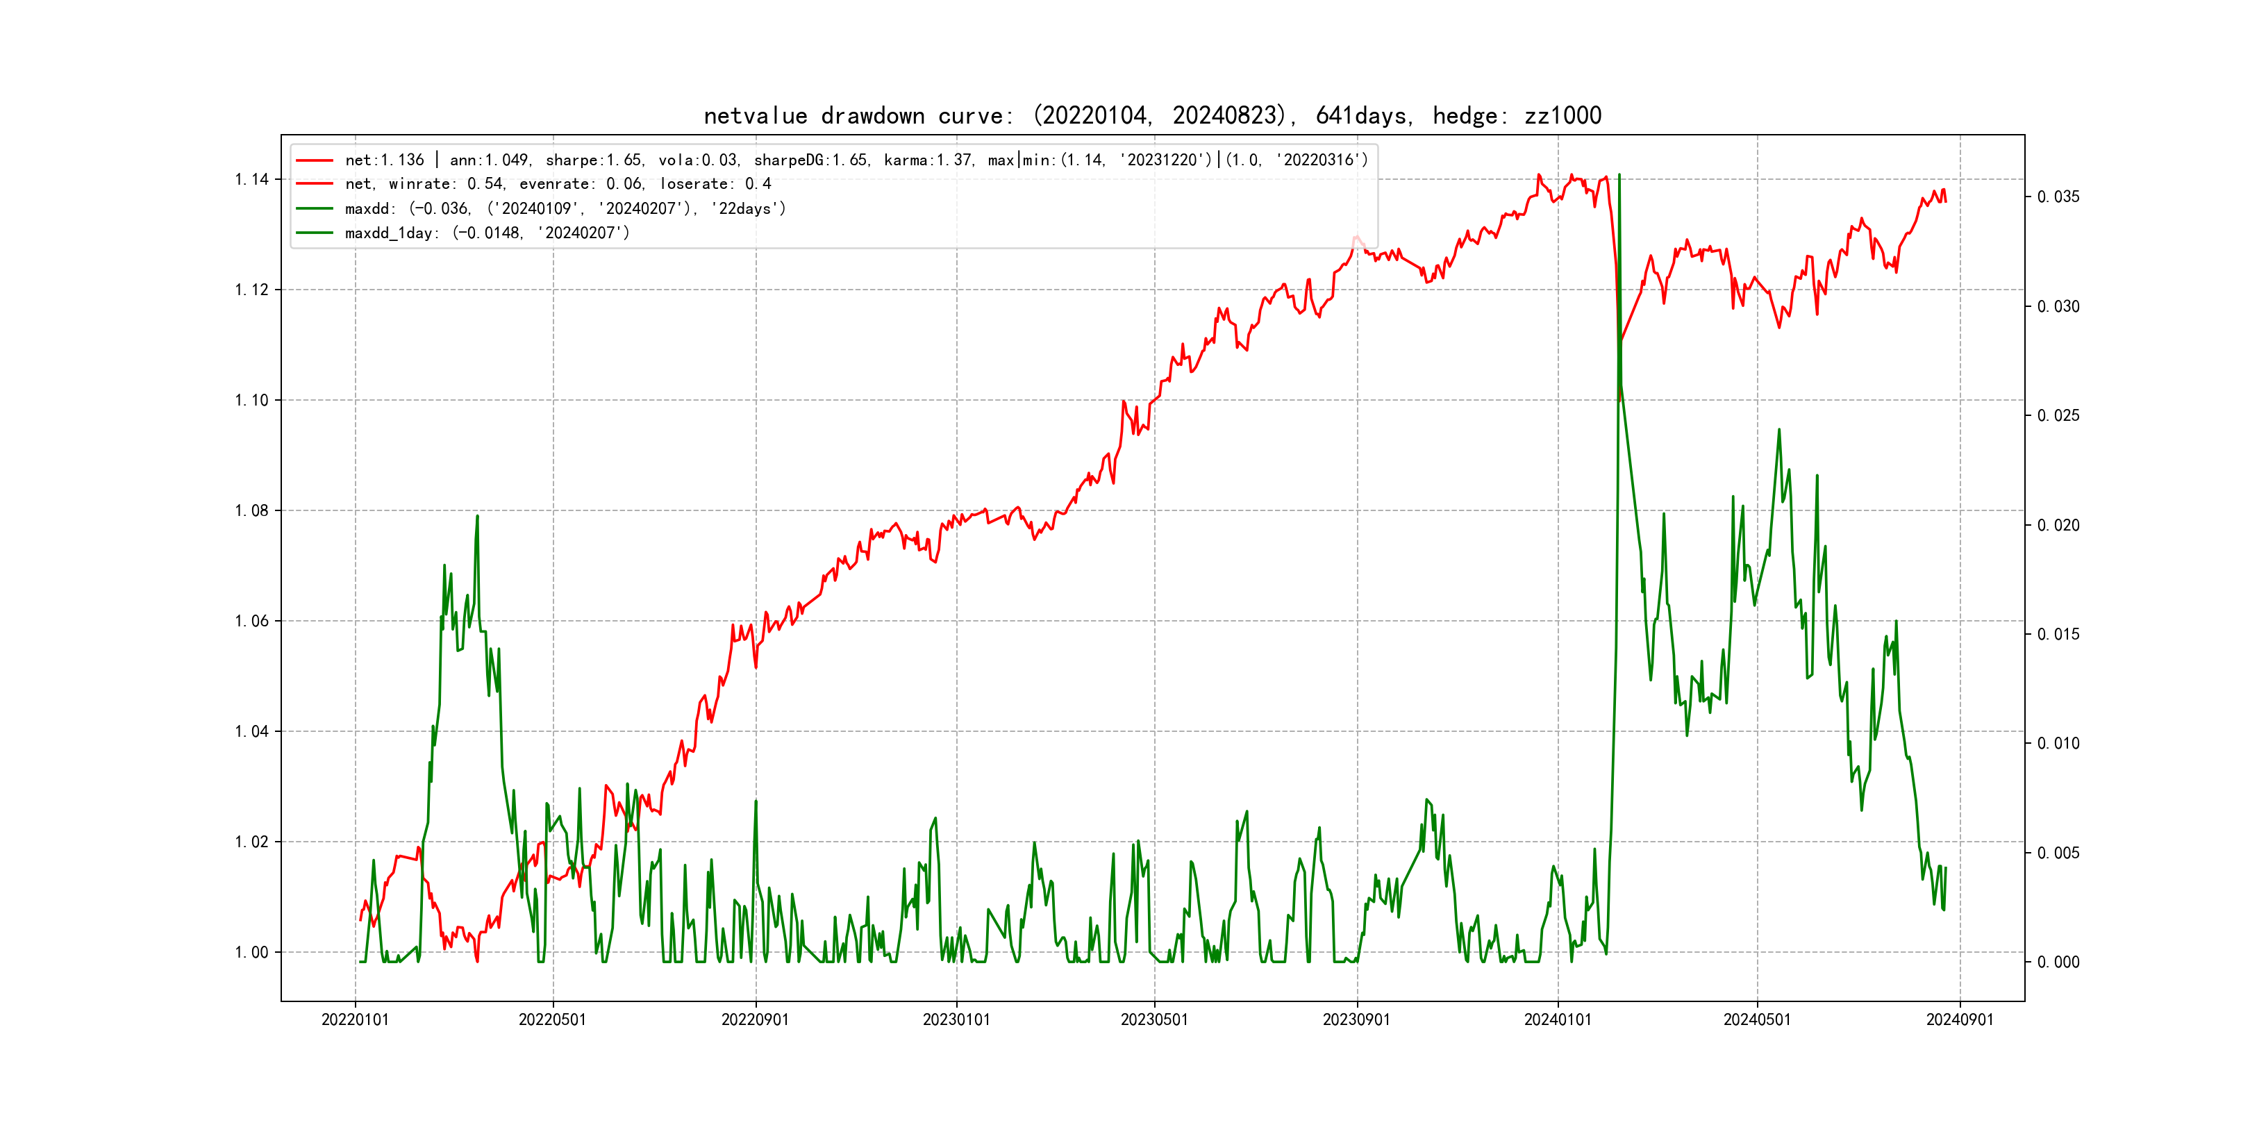Click the 0.000 right y-axis label
This screenshot has height=1125, width=2250.
click(x=2058, y=962)
